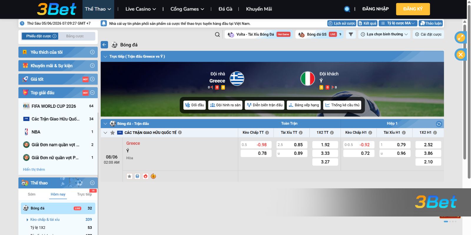Open Volta - Tài Xỉu Bóng Đá hot game
The width and height of the screenshot is (471, 235).
(259, 34)
